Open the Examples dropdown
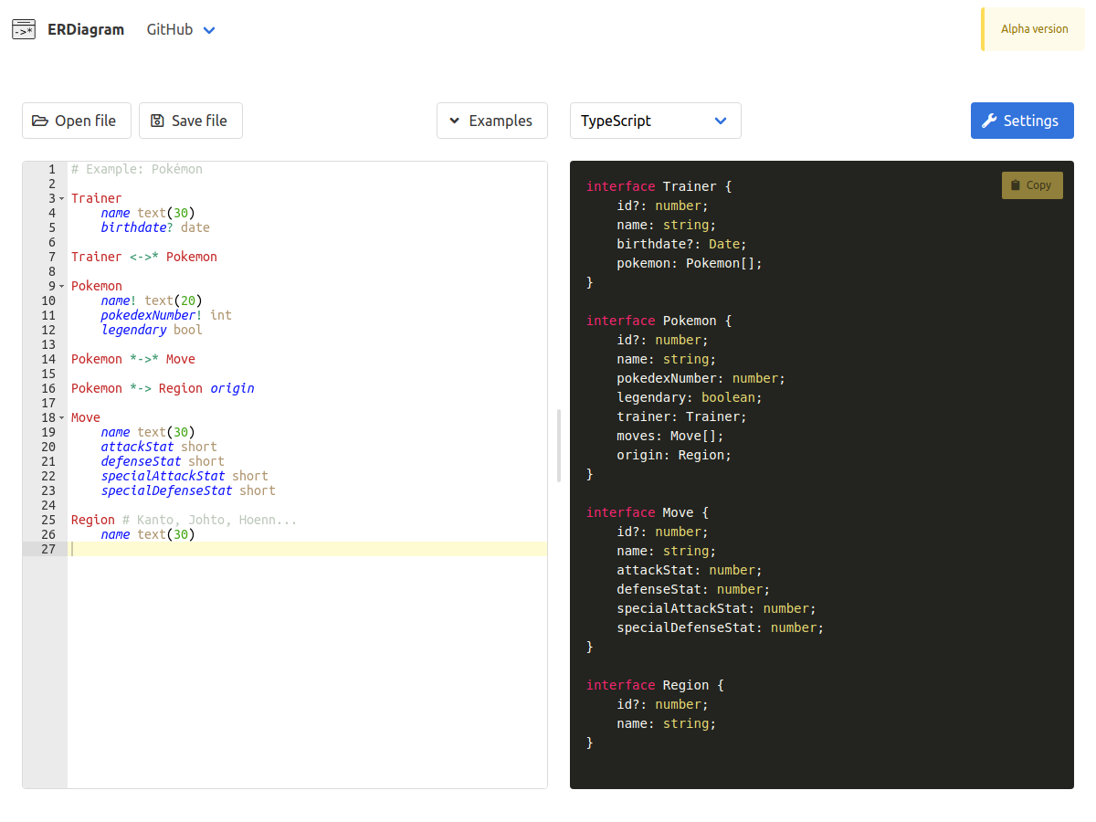1096x822 pixels. coord(492,121)
